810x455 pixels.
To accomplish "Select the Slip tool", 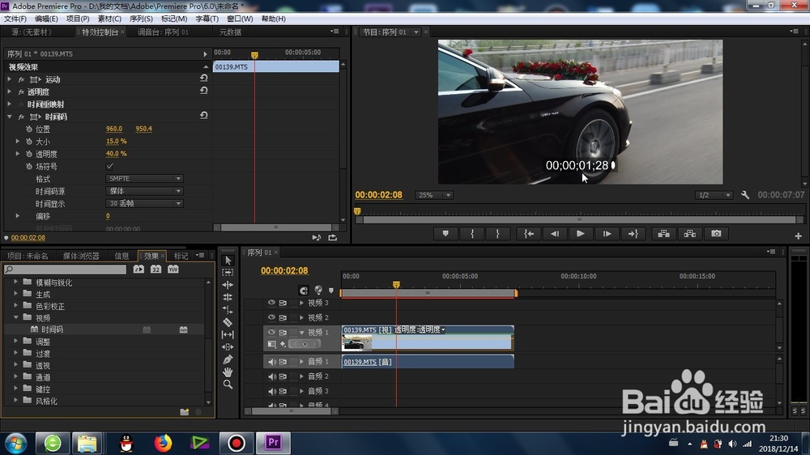I will click(228, 334).
